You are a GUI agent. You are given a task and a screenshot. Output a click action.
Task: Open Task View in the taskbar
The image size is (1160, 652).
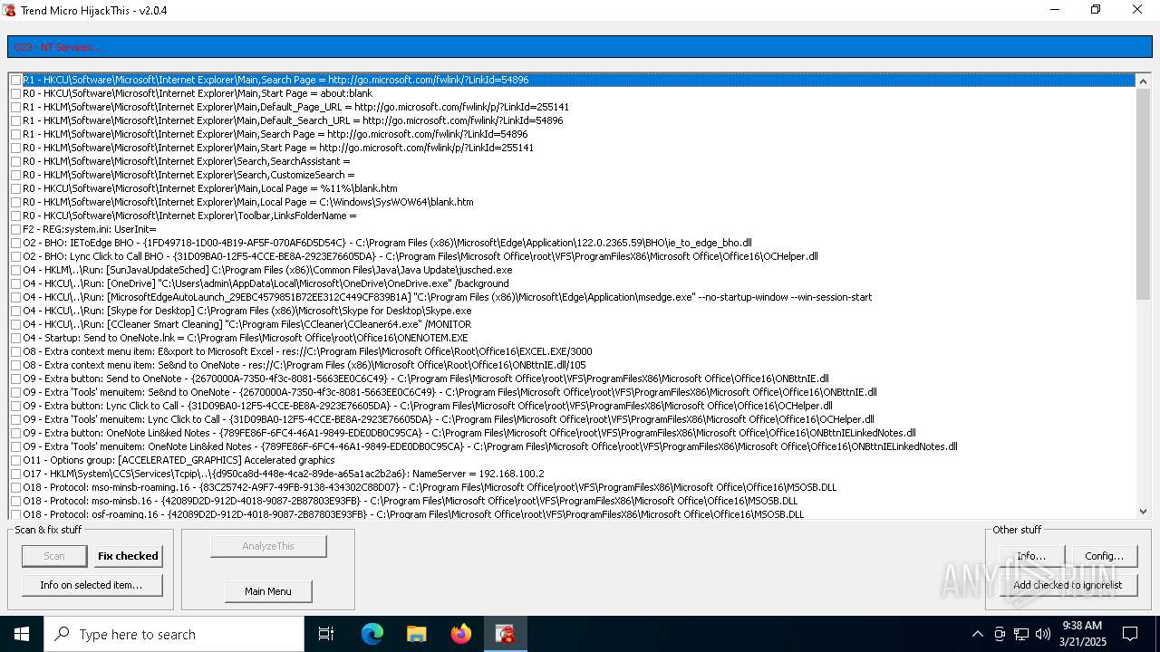[326, 634]
